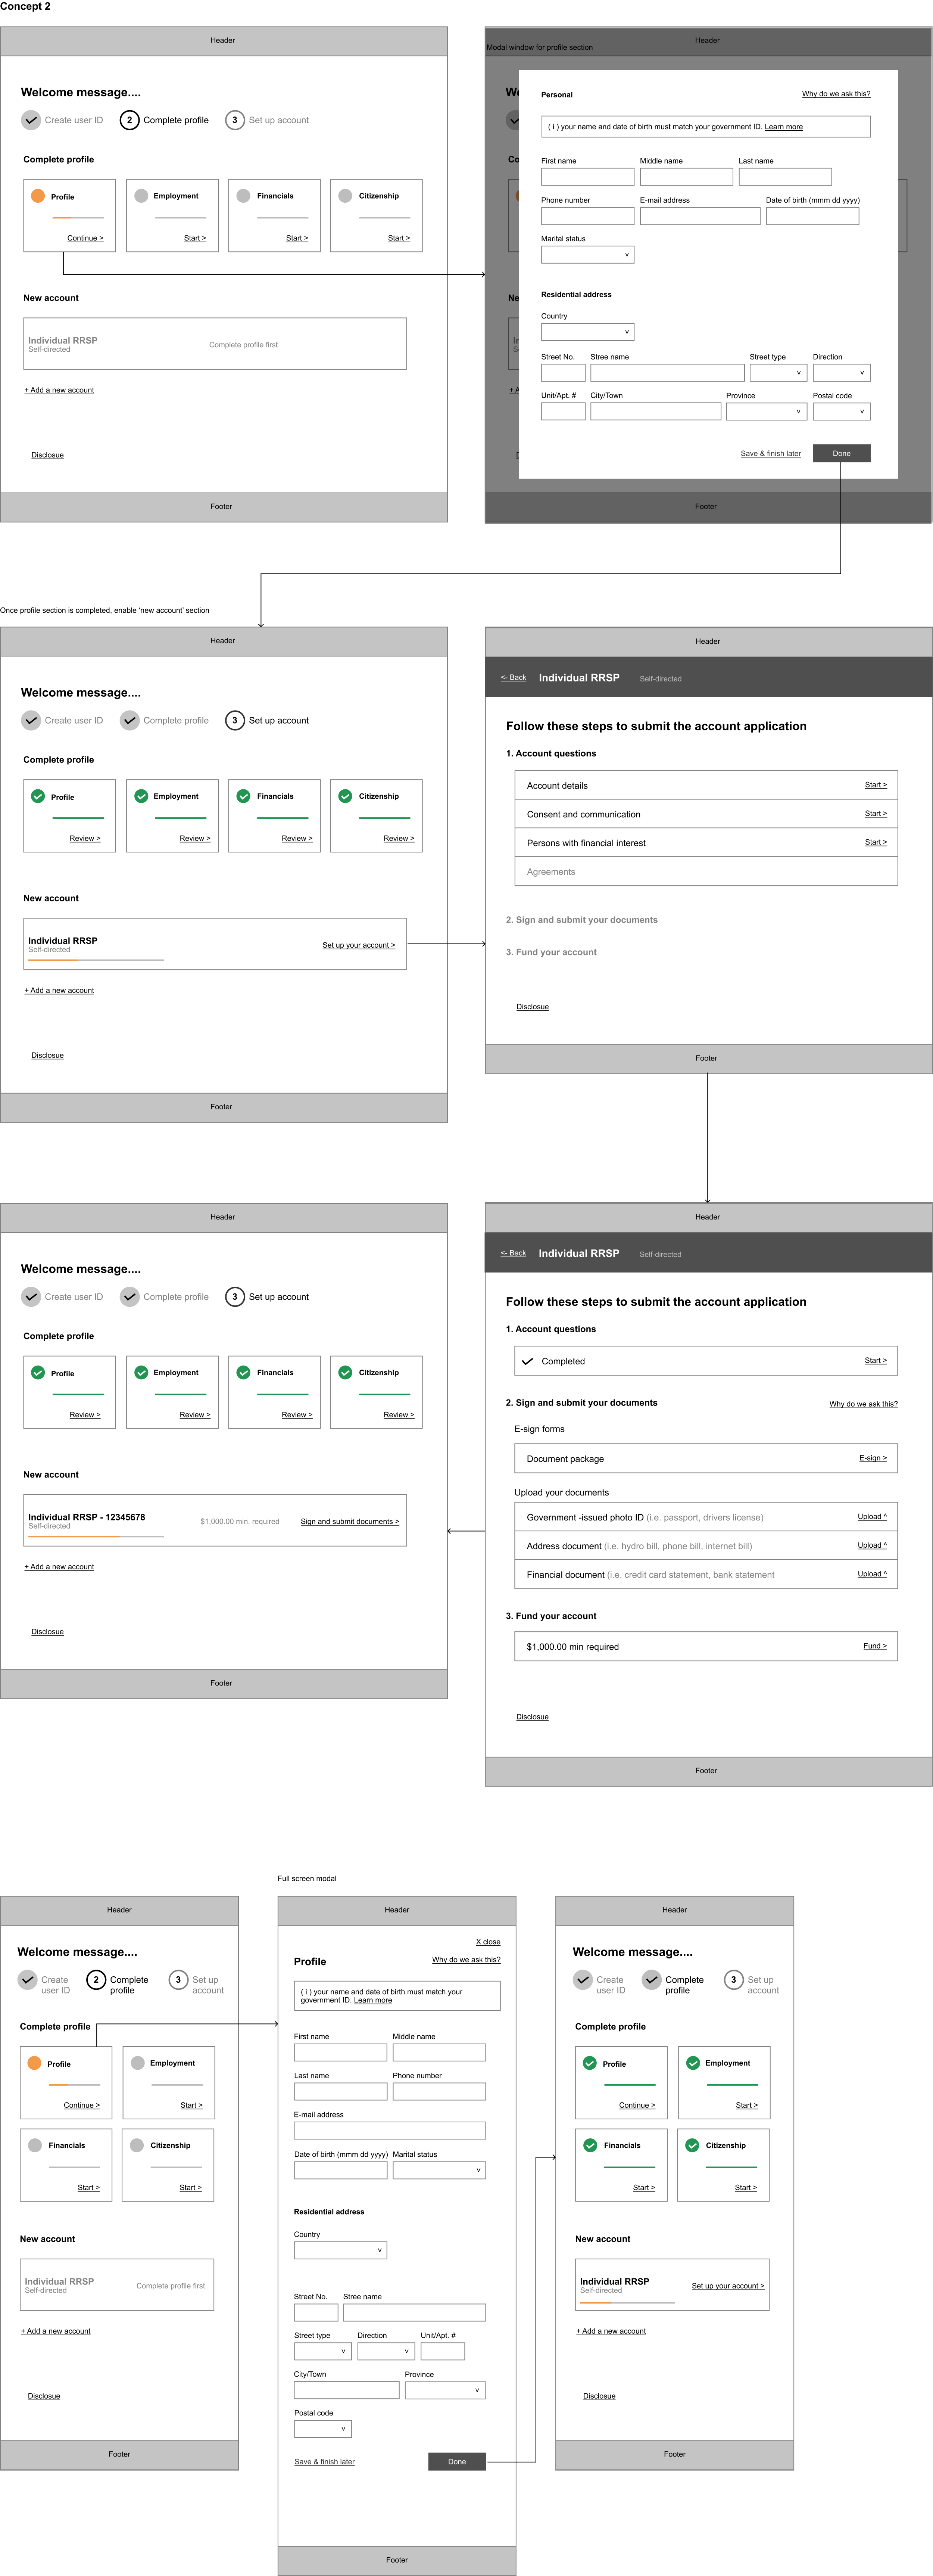Upload Government-issued photo ID
933x2576 pixels.
[872, 1517]
